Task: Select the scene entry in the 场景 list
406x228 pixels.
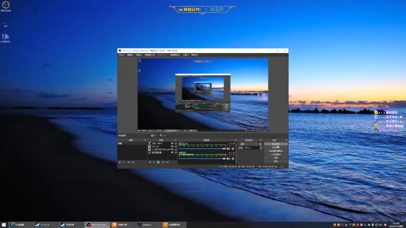Action: [132, 143]
